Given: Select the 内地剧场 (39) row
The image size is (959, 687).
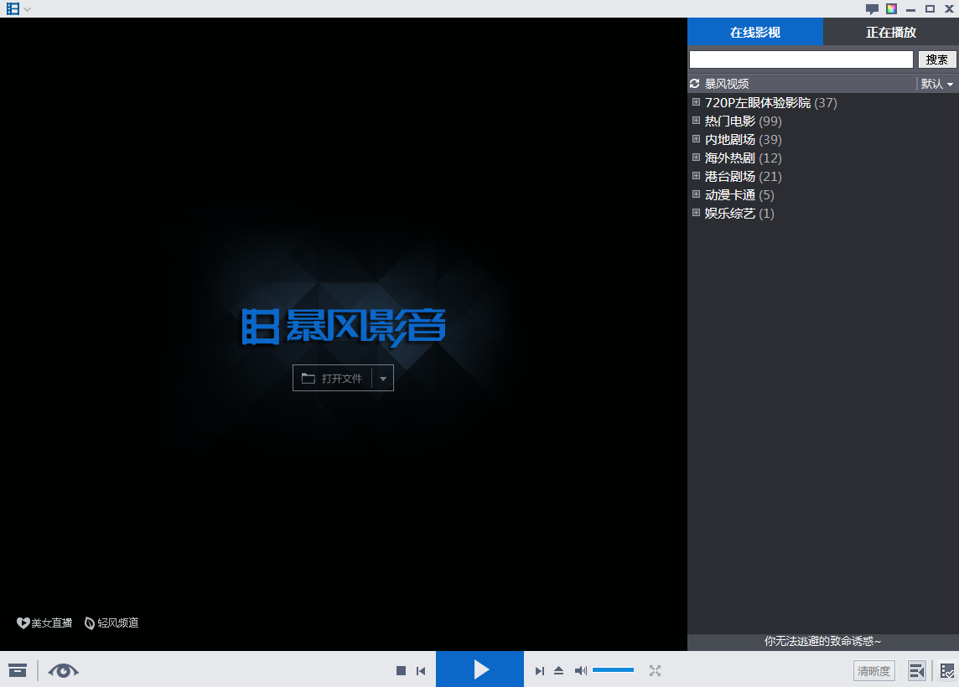Looking at the screenshot, I should [823, 139].
